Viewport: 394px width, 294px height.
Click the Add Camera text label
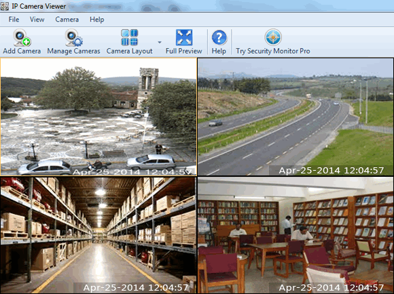[22, 51]
